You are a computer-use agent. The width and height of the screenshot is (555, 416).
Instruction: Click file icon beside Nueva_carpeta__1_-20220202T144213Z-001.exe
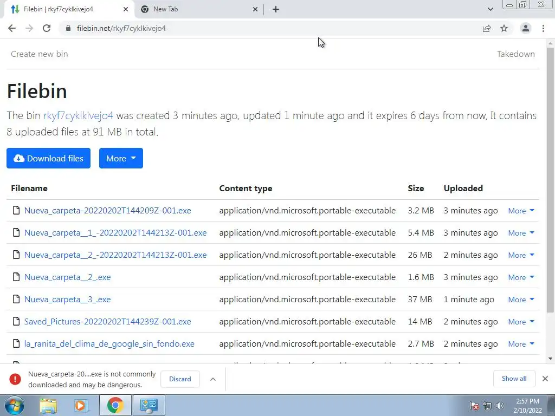[16, 232]
